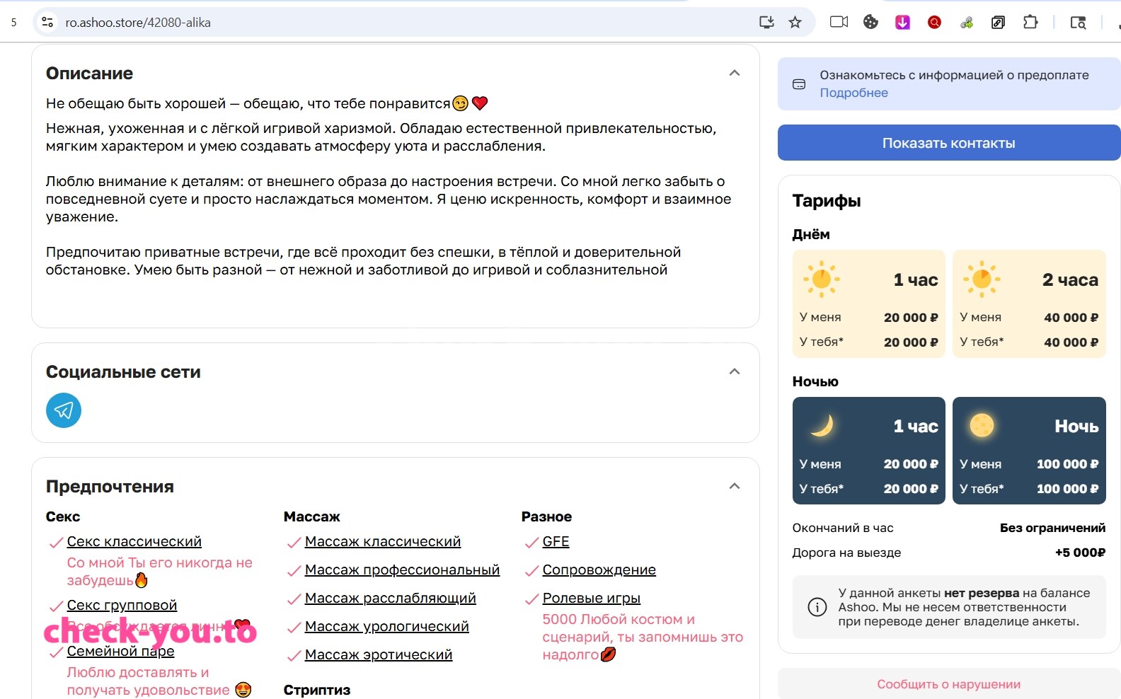Click the site information icon in address bar
Screen dimensions: 1121x699
coord(47,22)
